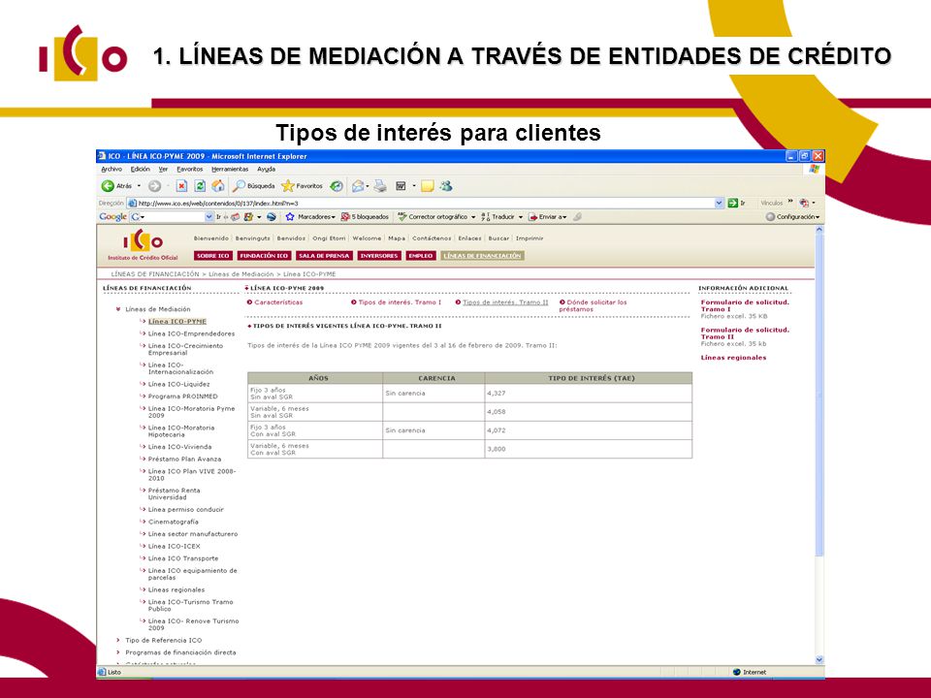Download Formulario de solicitud. Tramo II
This screenshot has width=931, height=698.
pos(745,333)
